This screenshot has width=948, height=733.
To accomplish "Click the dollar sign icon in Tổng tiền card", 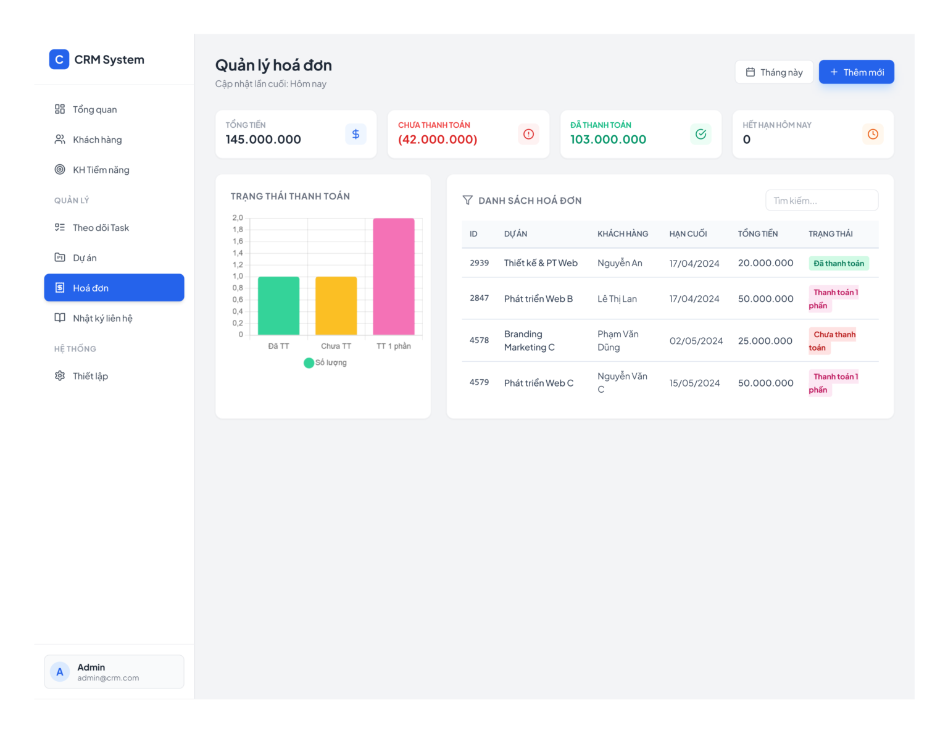I will (x=355, y=134).
